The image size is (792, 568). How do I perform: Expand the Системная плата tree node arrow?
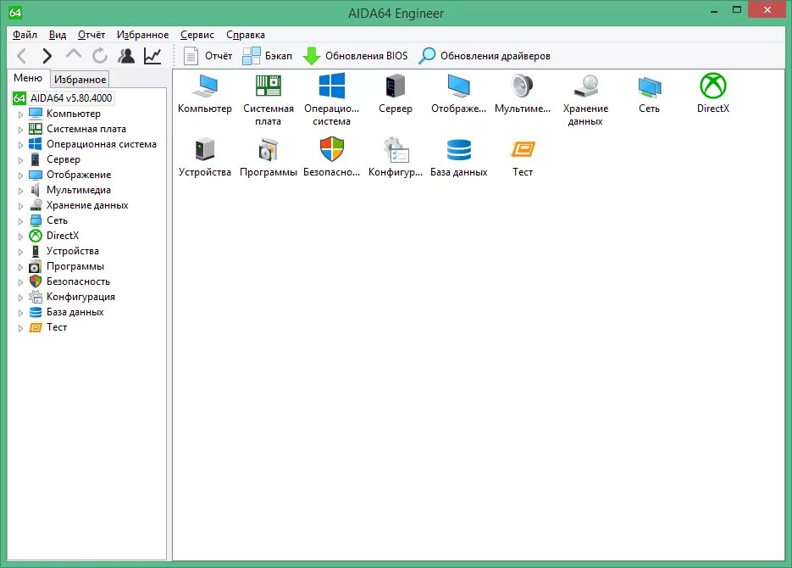point(20,130)
